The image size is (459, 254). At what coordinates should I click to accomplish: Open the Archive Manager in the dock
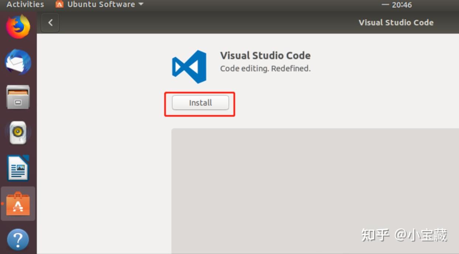[18, 97]
